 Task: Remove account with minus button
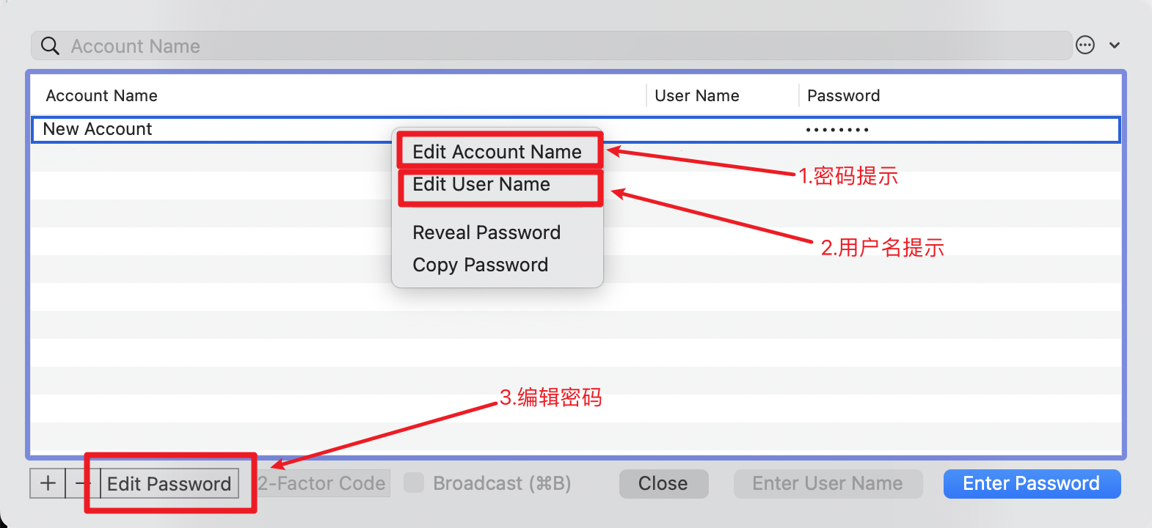pyautogui.click(x=83, y=483)
